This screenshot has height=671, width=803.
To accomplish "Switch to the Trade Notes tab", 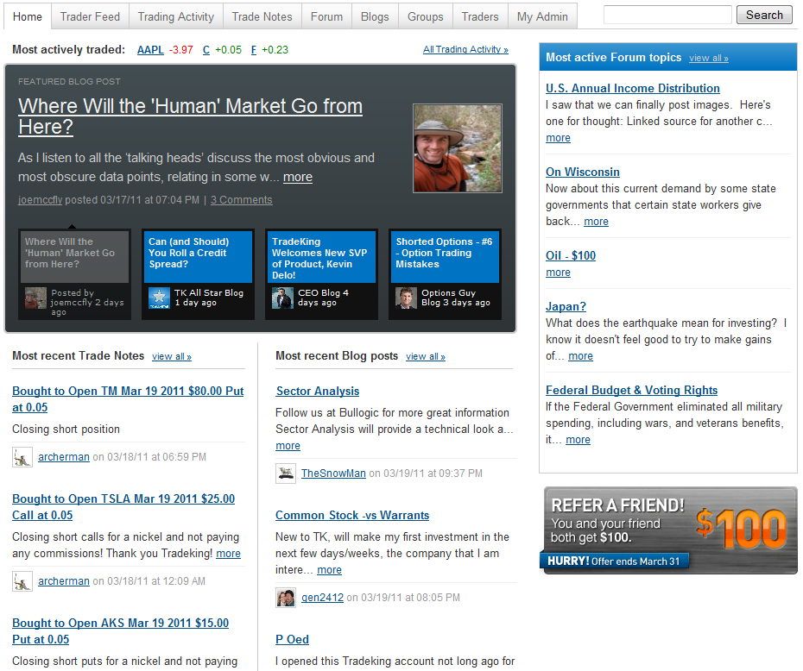I will [x=262, y=16].
